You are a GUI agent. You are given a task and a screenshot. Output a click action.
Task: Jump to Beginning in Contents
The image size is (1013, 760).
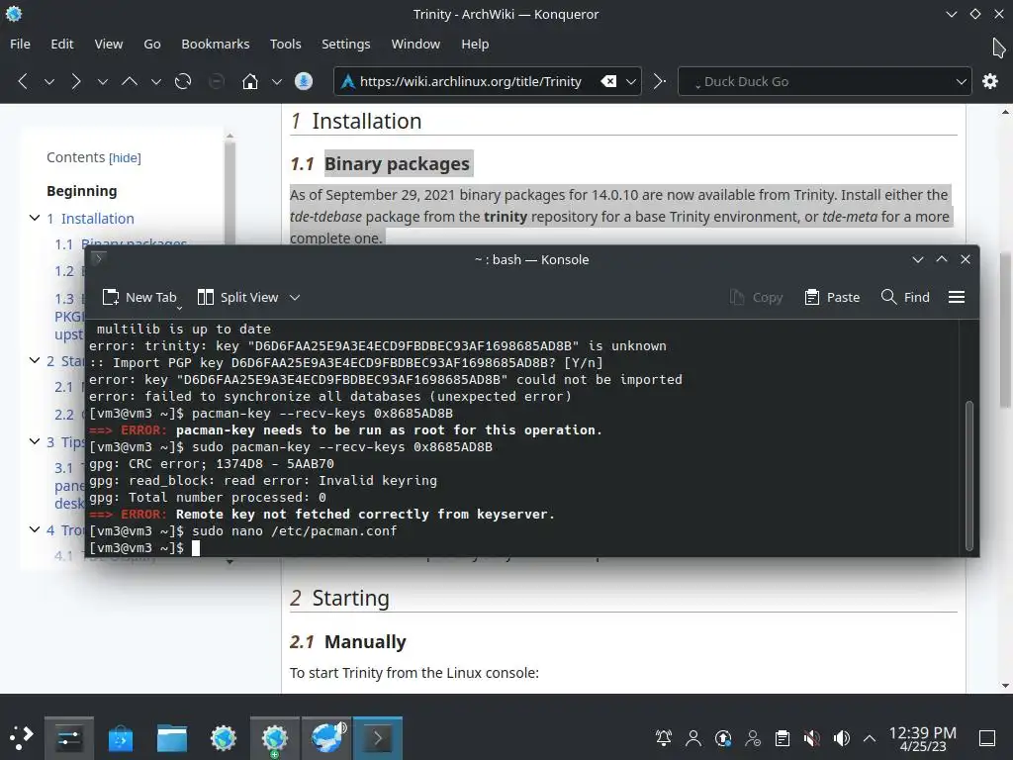click(81, 191)
